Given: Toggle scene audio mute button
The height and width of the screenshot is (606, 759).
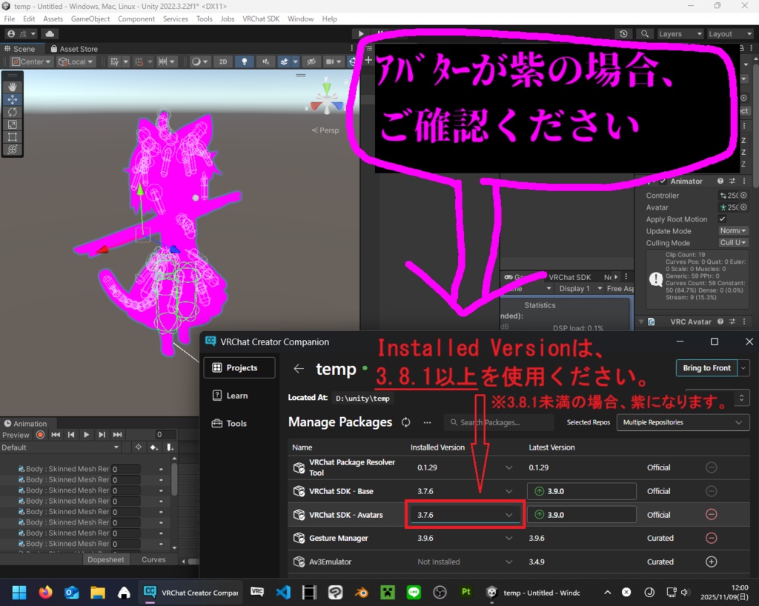Looking at the screenshot, I should click(265, 62).
